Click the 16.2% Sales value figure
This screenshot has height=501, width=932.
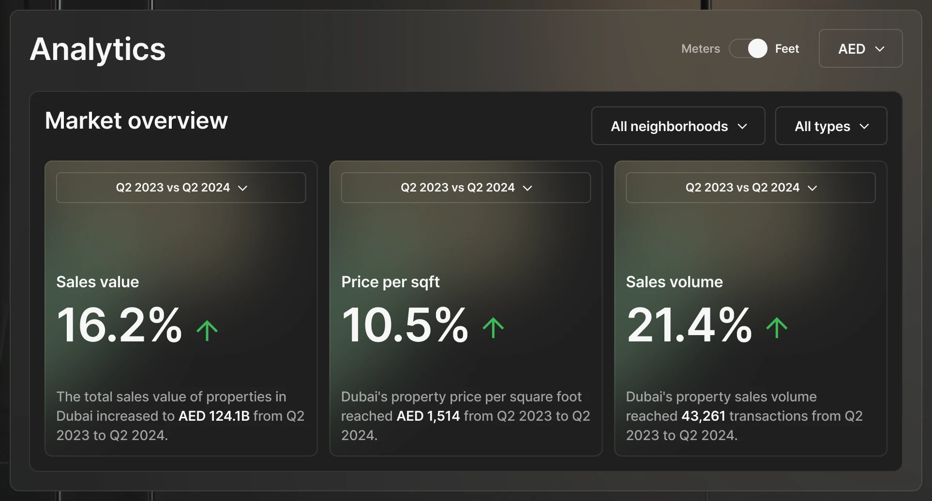coord(120,325)
